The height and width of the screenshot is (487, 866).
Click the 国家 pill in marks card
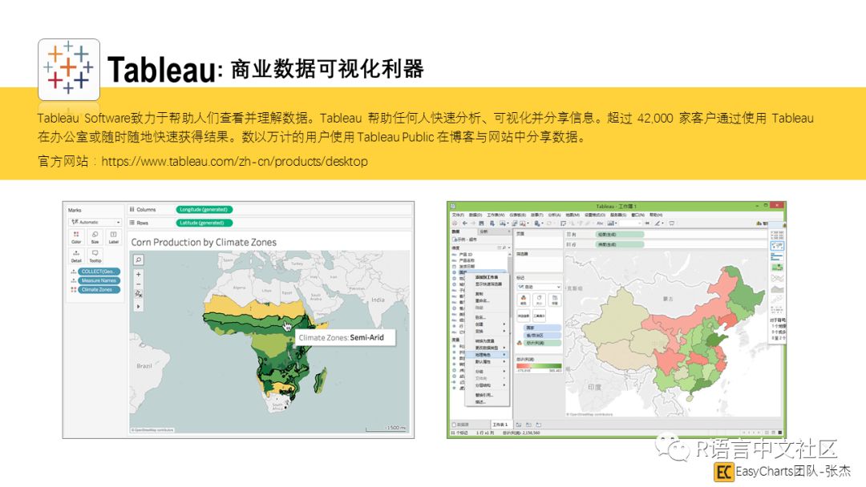click(x=542, y=328)
